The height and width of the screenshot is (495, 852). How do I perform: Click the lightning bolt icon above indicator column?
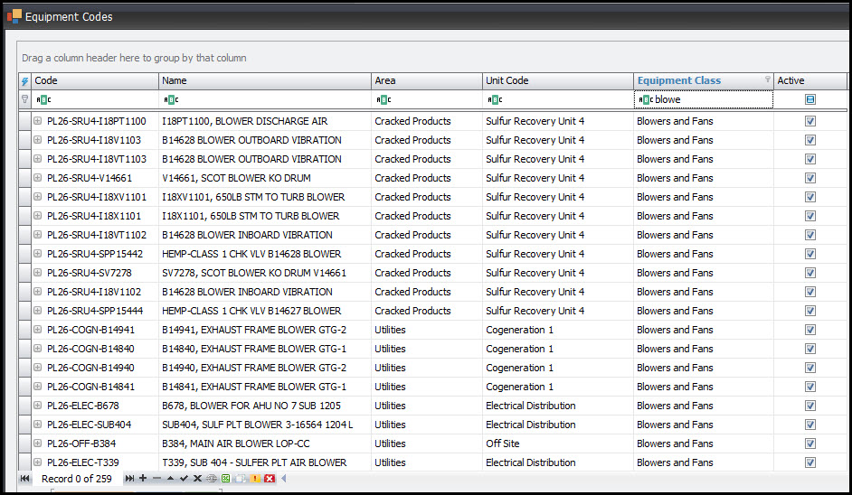tap(25, 81)
